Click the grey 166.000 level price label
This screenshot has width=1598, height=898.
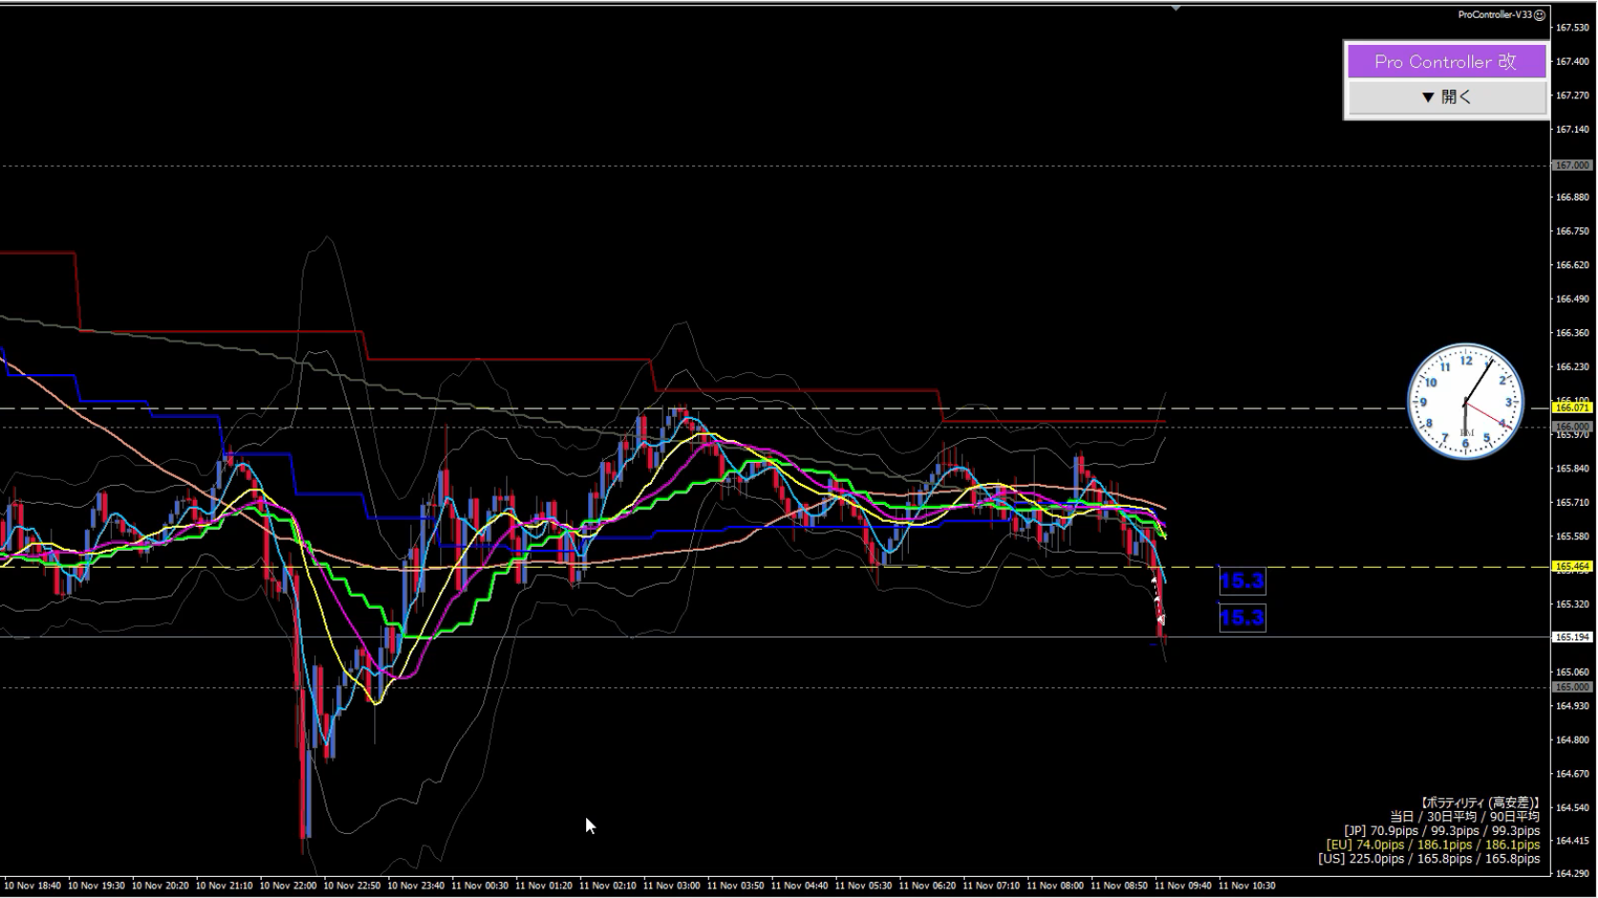(1572, 427)
